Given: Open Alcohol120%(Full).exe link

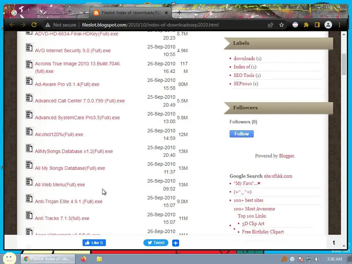Looking at the screenshot, I should coord(59,134).
